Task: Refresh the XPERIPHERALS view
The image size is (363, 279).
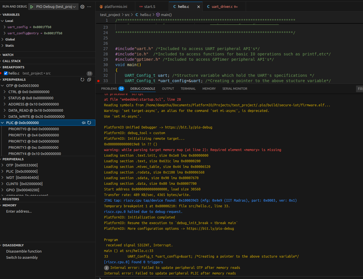Action: (x=82, y=80)
